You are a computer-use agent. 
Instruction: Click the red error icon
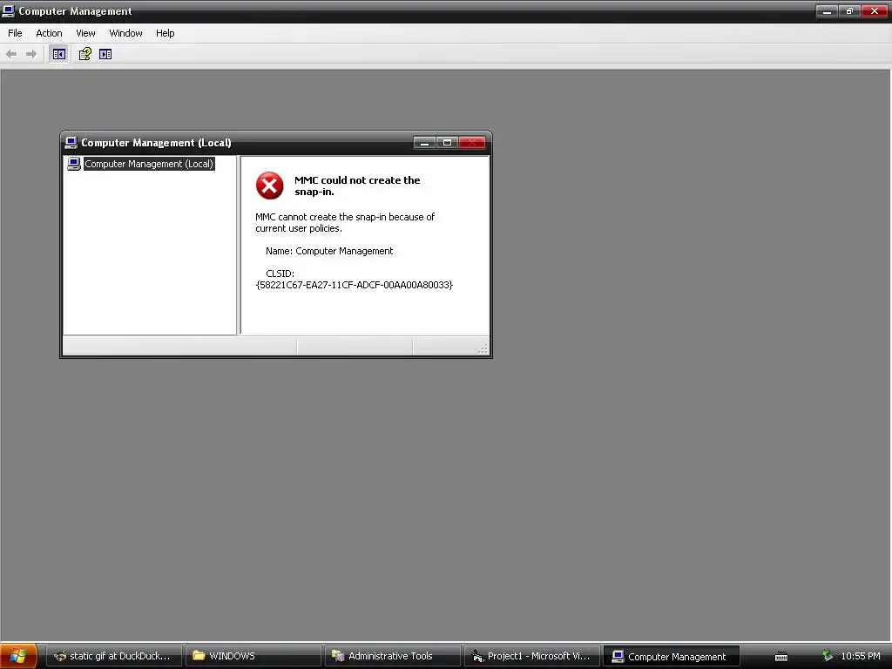pyautogui.click(x=270, y=186)
